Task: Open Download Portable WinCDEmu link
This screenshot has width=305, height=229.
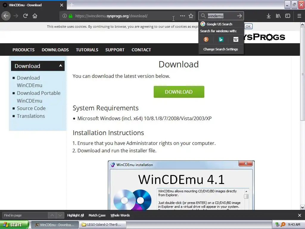Action: [38, 97]
